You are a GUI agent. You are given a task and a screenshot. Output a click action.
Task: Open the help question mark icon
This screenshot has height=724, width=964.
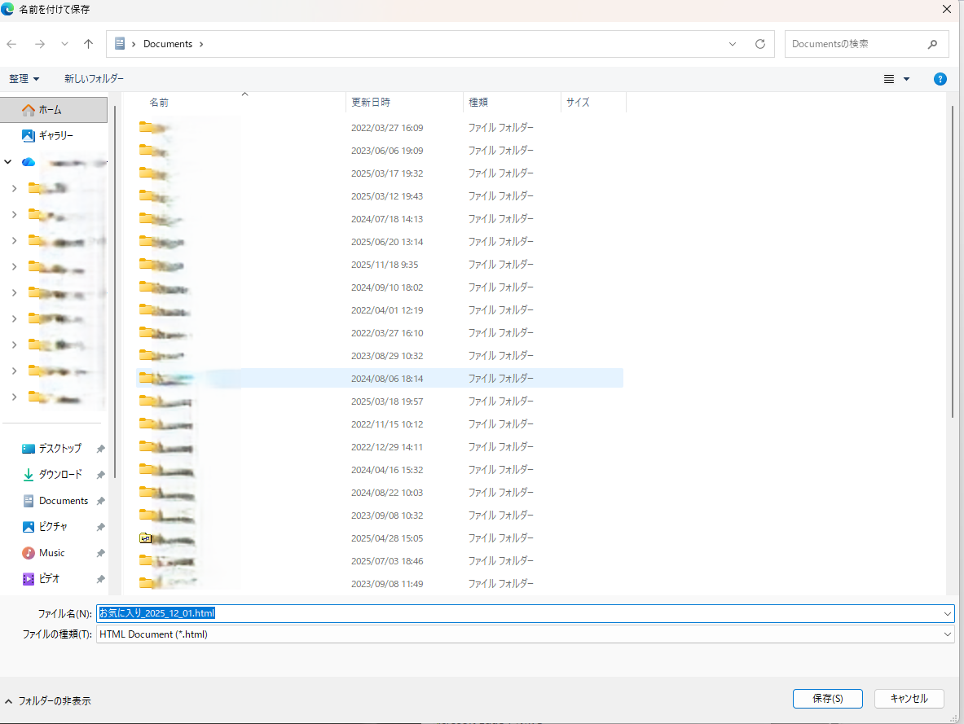tap(940, 79)
